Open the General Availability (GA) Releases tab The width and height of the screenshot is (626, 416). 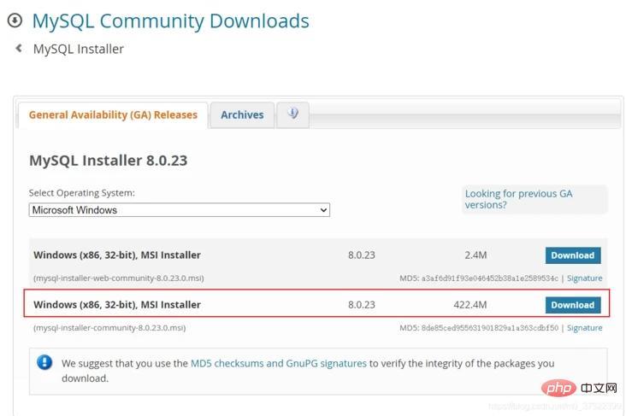click(113, 114)
